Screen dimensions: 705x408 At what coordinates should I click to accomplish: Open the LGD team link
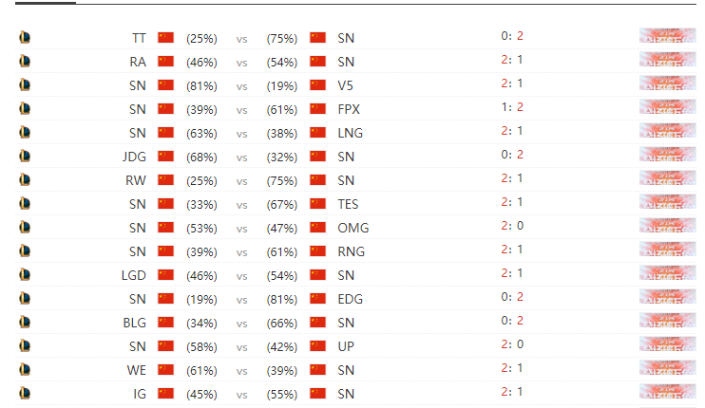[x=134, y=275]
